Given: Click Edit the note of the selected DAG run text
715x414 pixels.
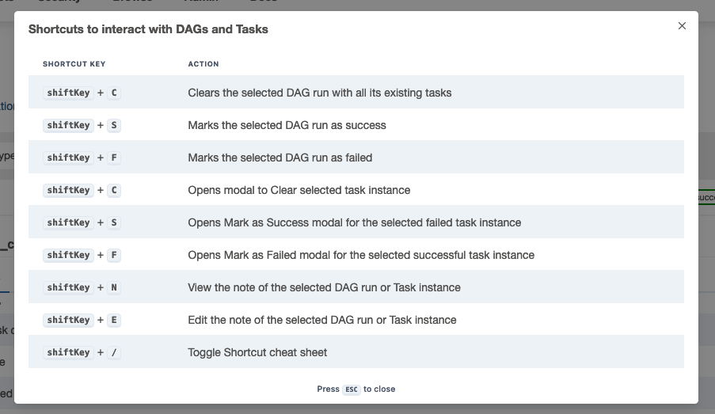Looking at the screenshot, I should click(x=322, y=320).
